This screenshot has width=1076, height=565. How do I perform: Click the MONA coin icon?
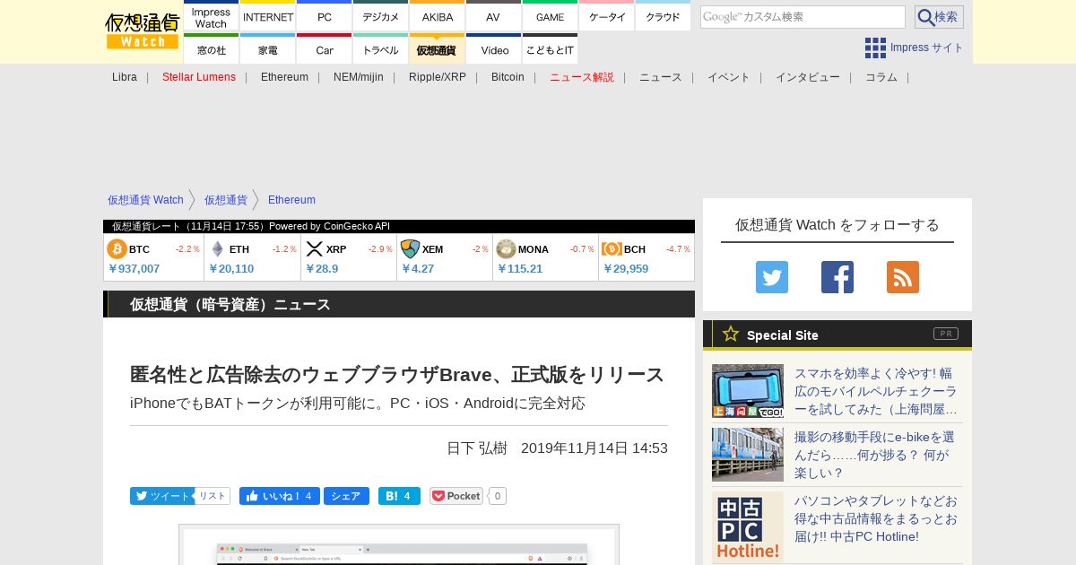[x=506, y=249]
